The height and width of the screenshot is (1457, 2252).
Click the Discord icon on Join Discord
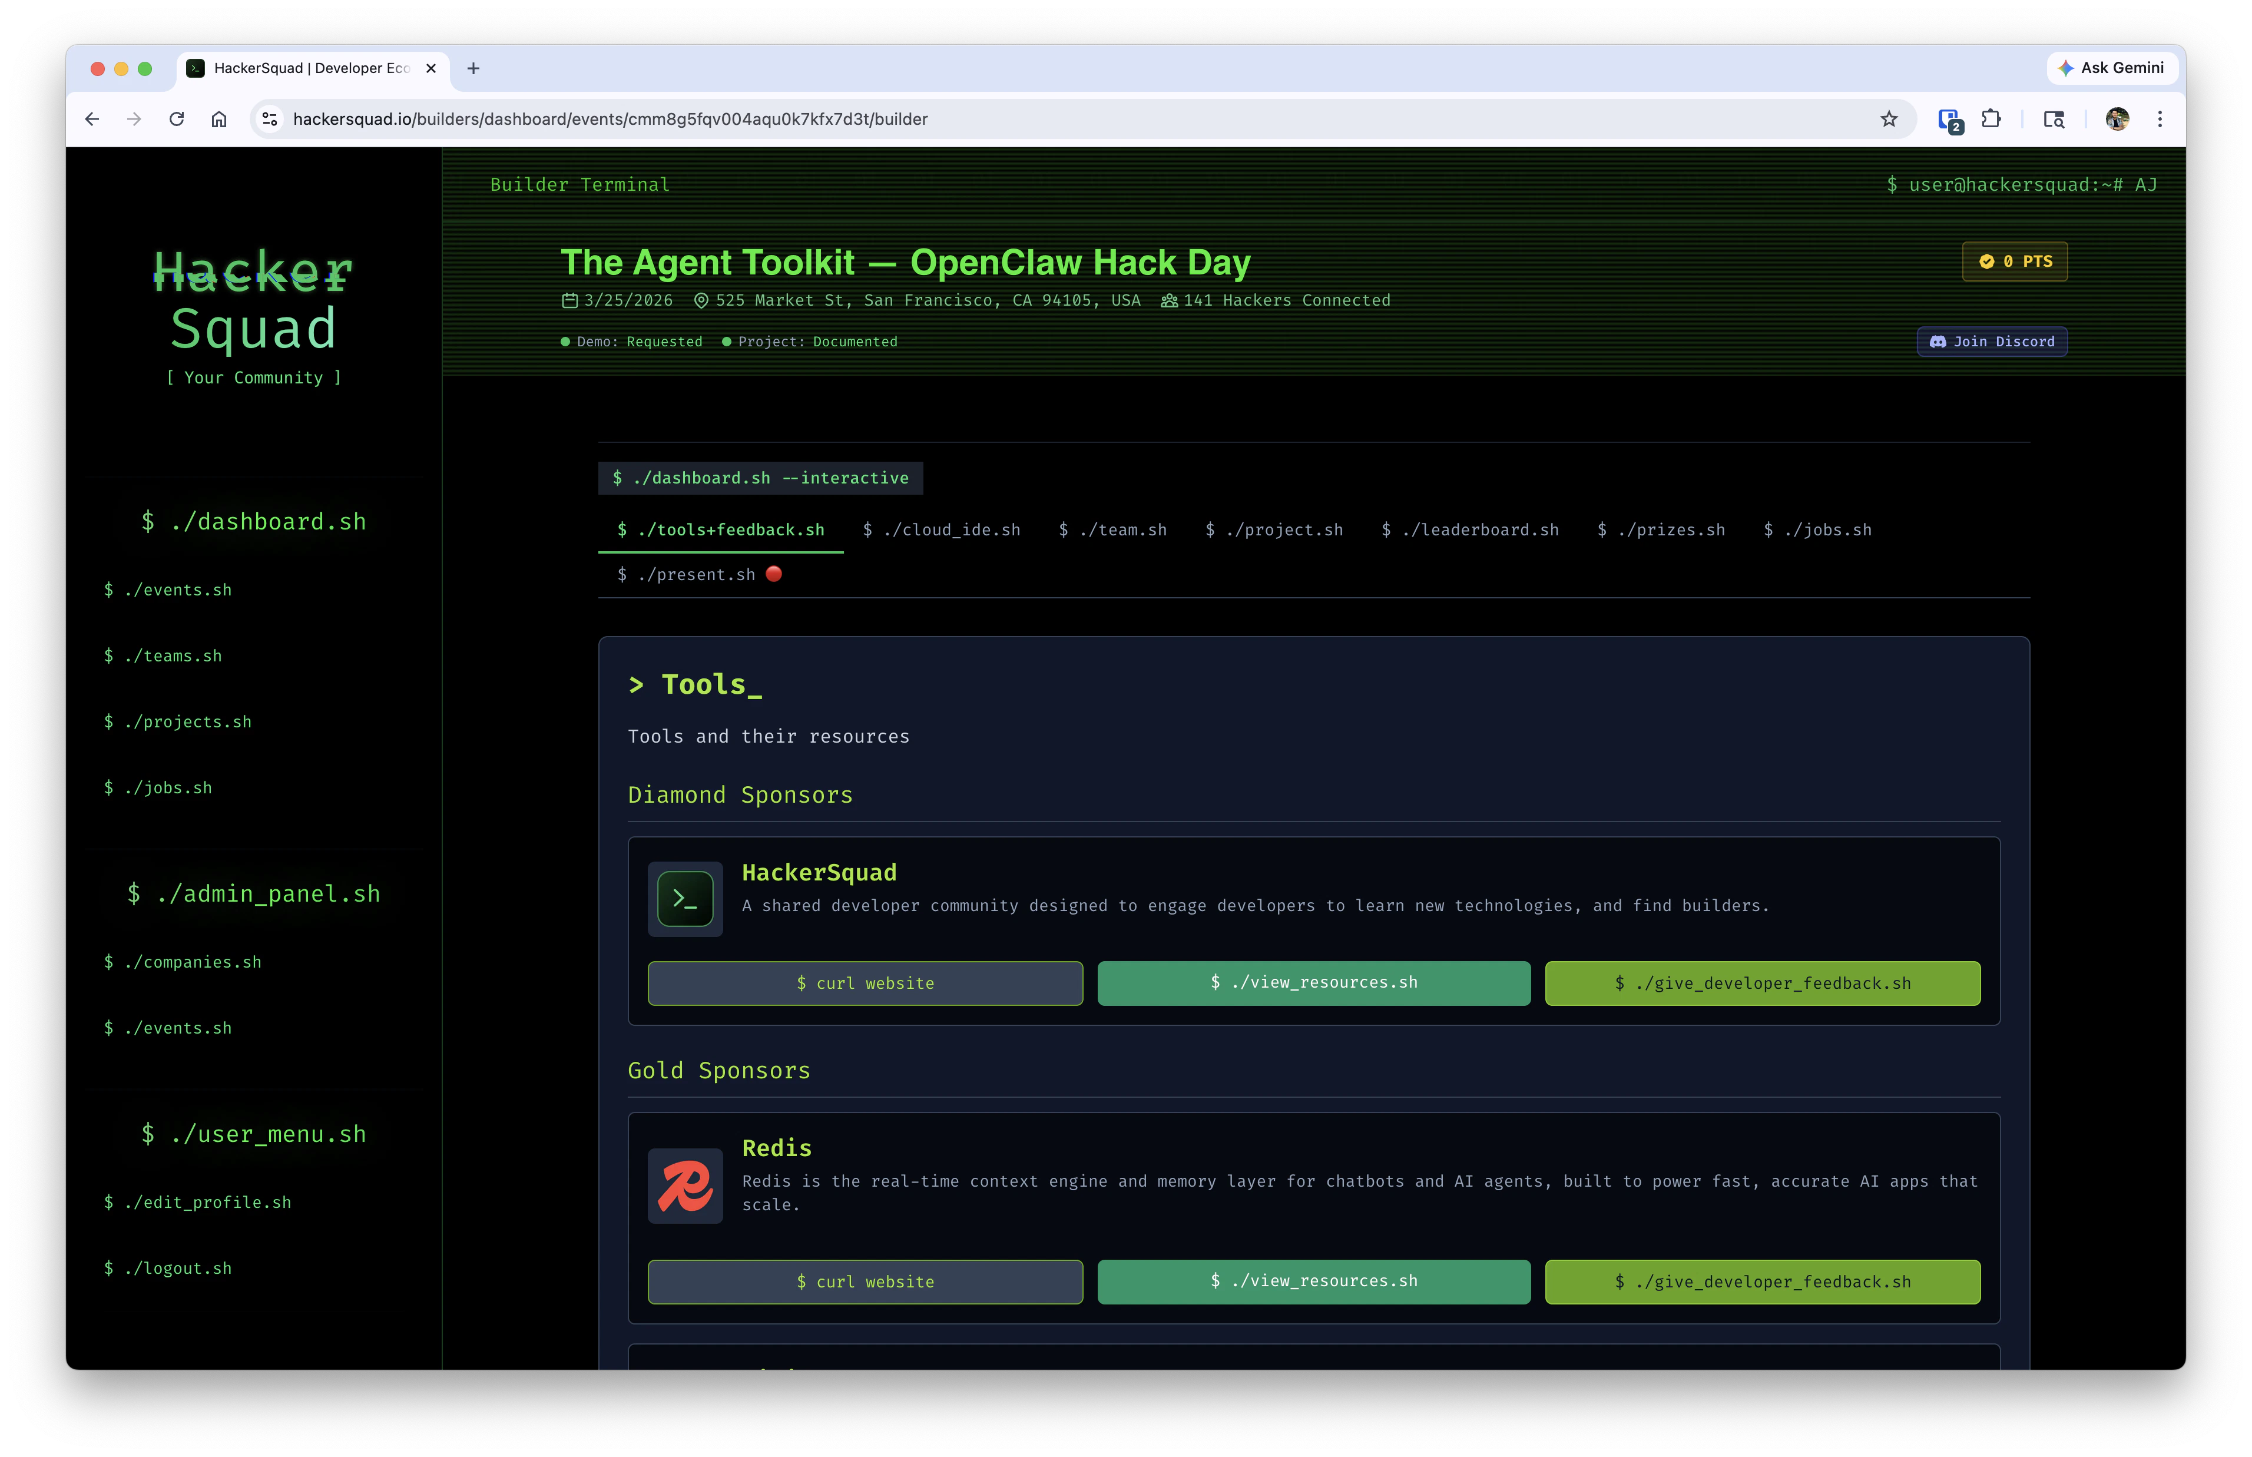point(1940,342)
